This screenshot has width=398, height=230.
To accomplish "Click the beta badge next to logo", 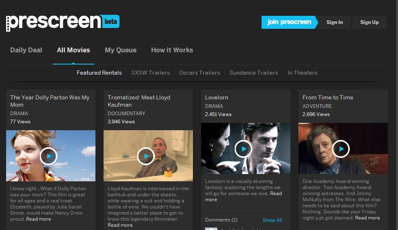I will tap(110, 21).
